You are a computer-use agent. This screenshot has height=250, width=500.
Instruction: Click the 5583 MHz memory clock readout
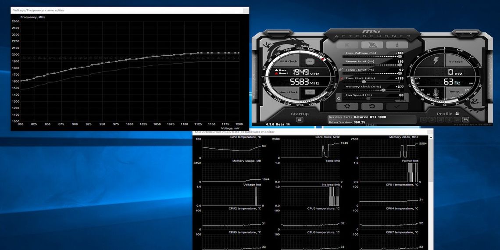(304, 82)
